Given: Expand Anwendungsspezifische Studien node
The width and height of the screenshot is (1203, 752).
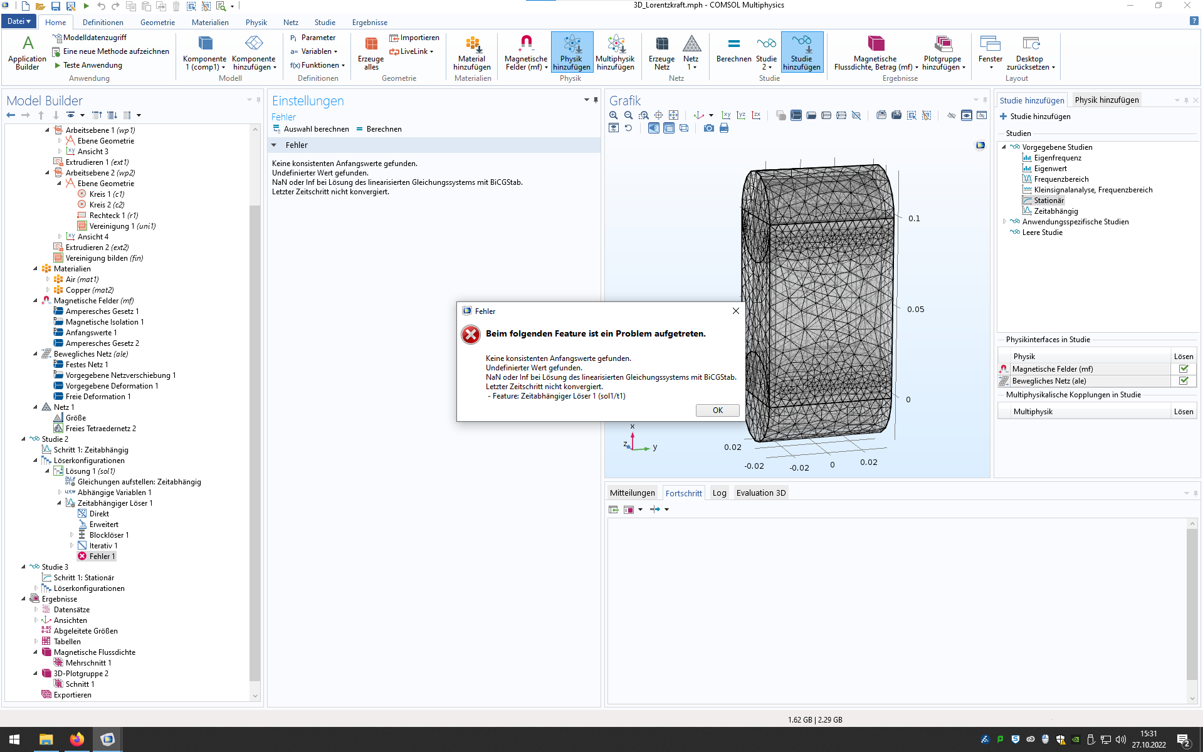Looking at the screenshot, I should 1004,222.
